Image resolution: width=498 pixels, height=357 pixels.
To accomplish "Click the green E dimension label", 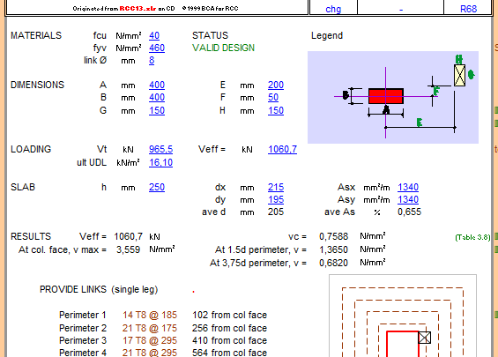I will 420,123.
